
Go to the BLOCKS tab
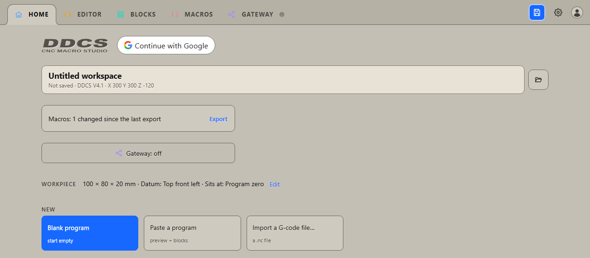tap(136, 14)
